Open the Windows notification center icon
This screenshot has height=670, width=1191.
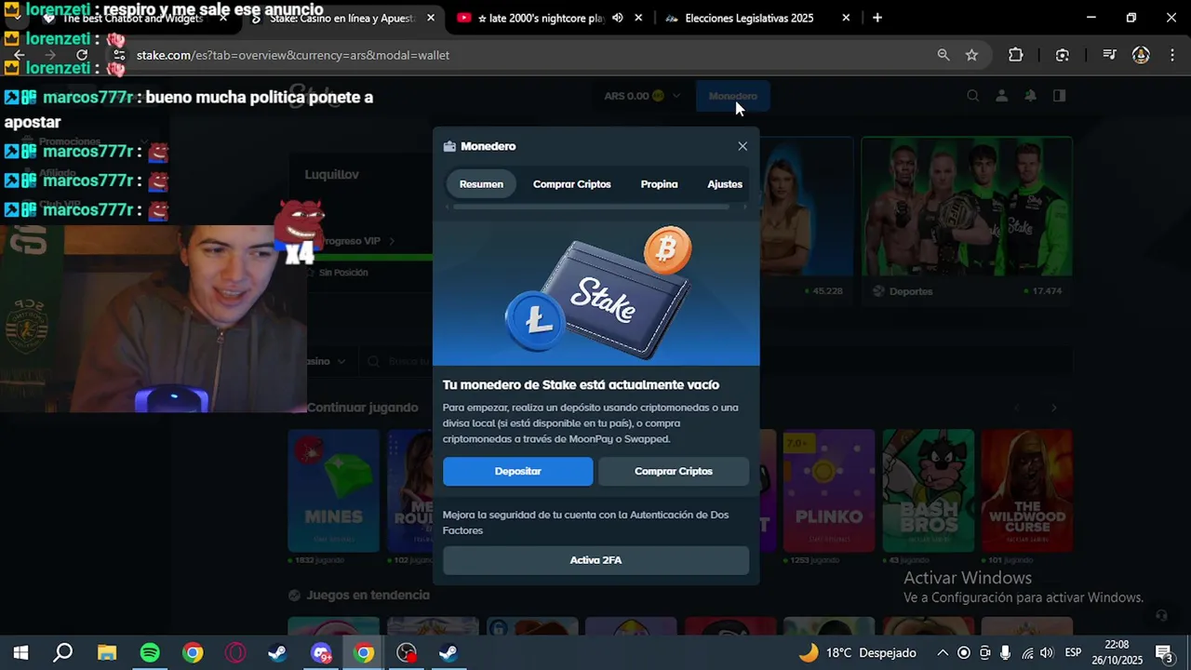(1163, 653)
